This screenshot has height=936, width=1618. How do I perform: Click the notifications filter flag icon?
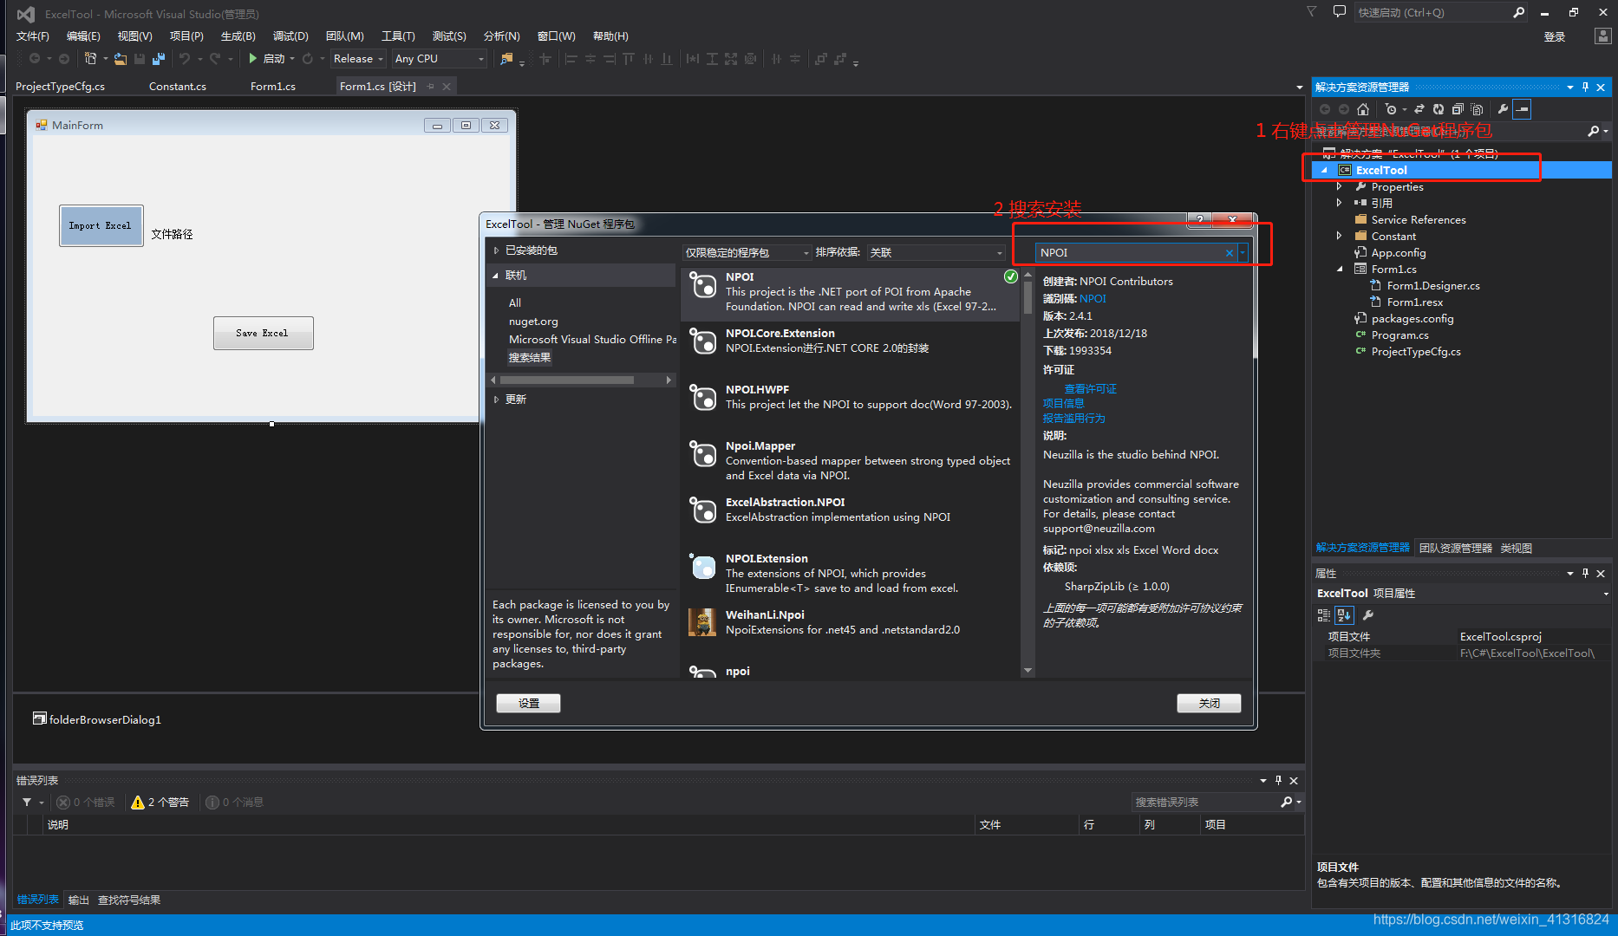(x=1312, y=12)
